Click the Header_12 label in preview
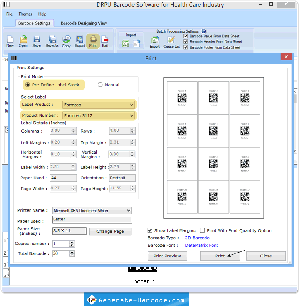This screenshot has height=306, width=300. 245,190
